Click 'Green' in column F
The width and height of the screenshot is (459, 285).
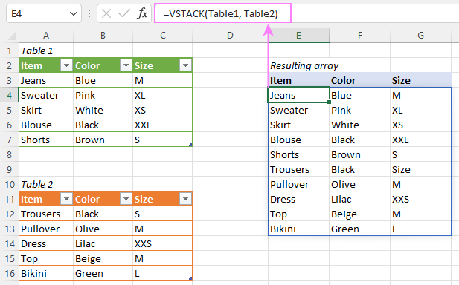pyautogui.click(x=360, y=229)
